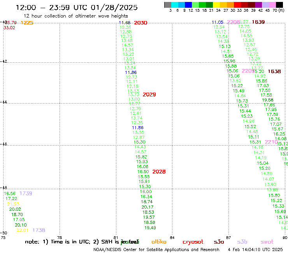Click the 17.03 wave height value
Image resolution: width=288 pixels, height=253 pixels.
pyautogui.click(x=263, y=86)
